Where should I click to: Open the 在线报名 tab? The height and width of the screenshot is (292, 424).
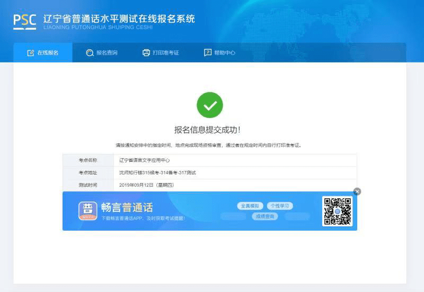43,52
